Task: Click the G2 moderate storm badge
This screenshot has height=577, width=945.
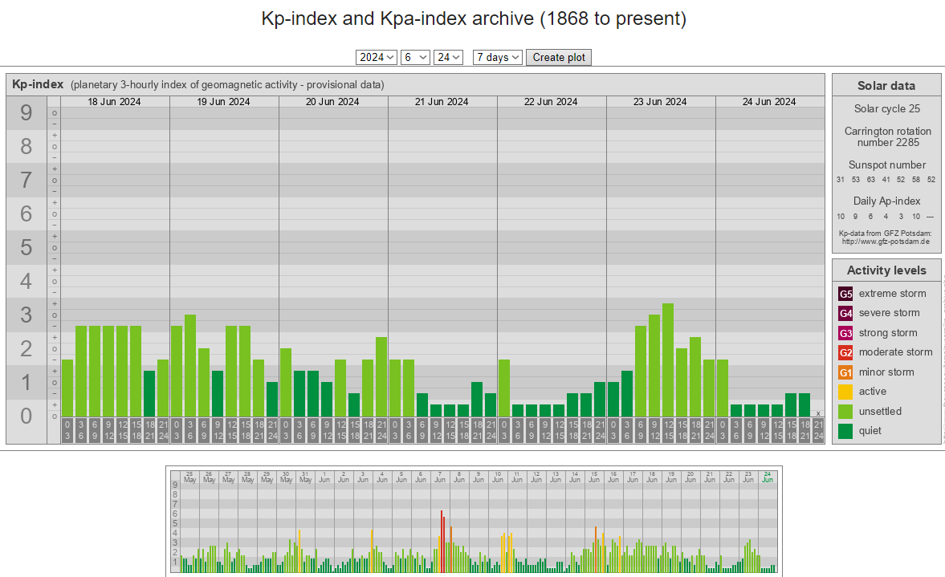Action: click(845, 352)
